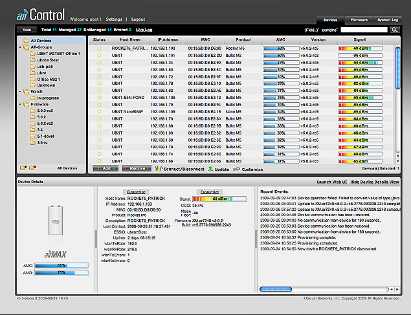This screenshot has height=315, width=411.
Task: Click the UBNT Nano5NAP host name
Action: (128, 111)
